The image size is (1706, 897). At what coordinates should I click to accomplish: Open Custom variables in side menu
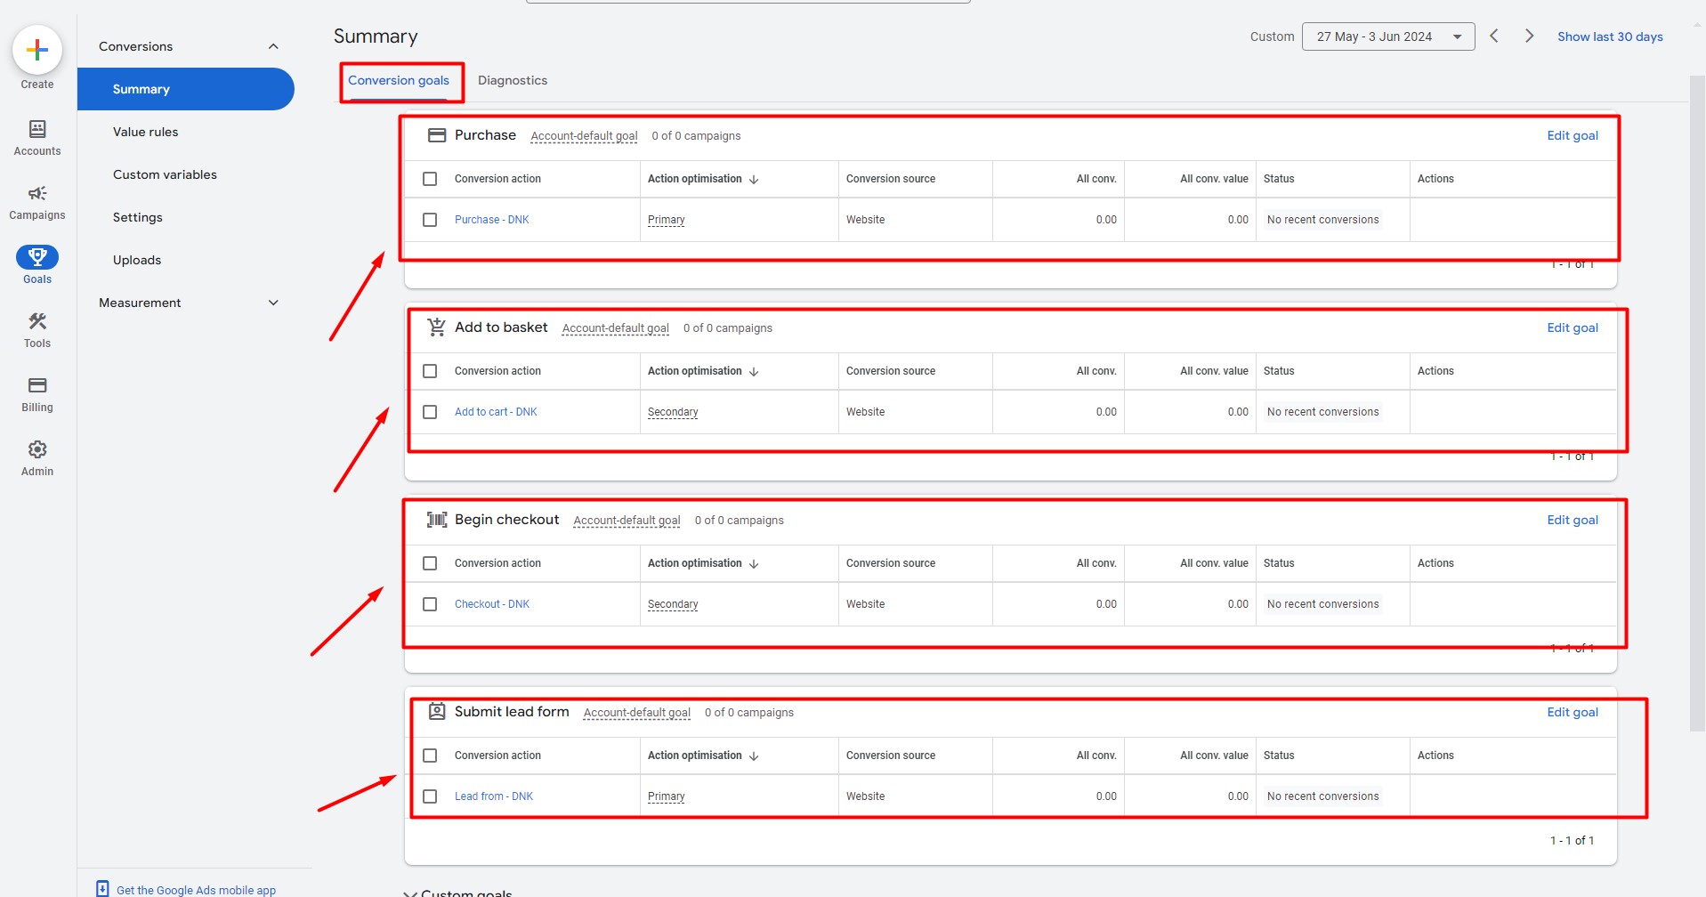[x=165, y=174]
